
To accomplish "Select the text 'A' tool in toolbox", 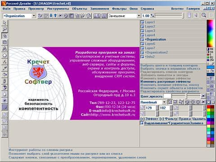I will pyautogui.click(x=4, y=49).
